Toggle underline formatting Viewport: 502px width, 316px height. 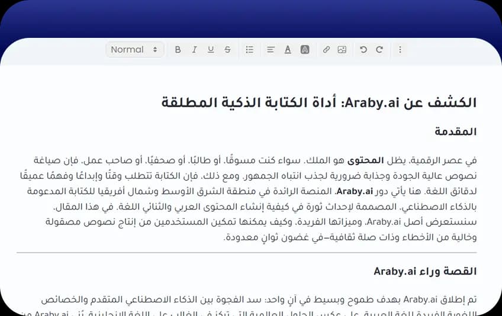click(211, 50)
